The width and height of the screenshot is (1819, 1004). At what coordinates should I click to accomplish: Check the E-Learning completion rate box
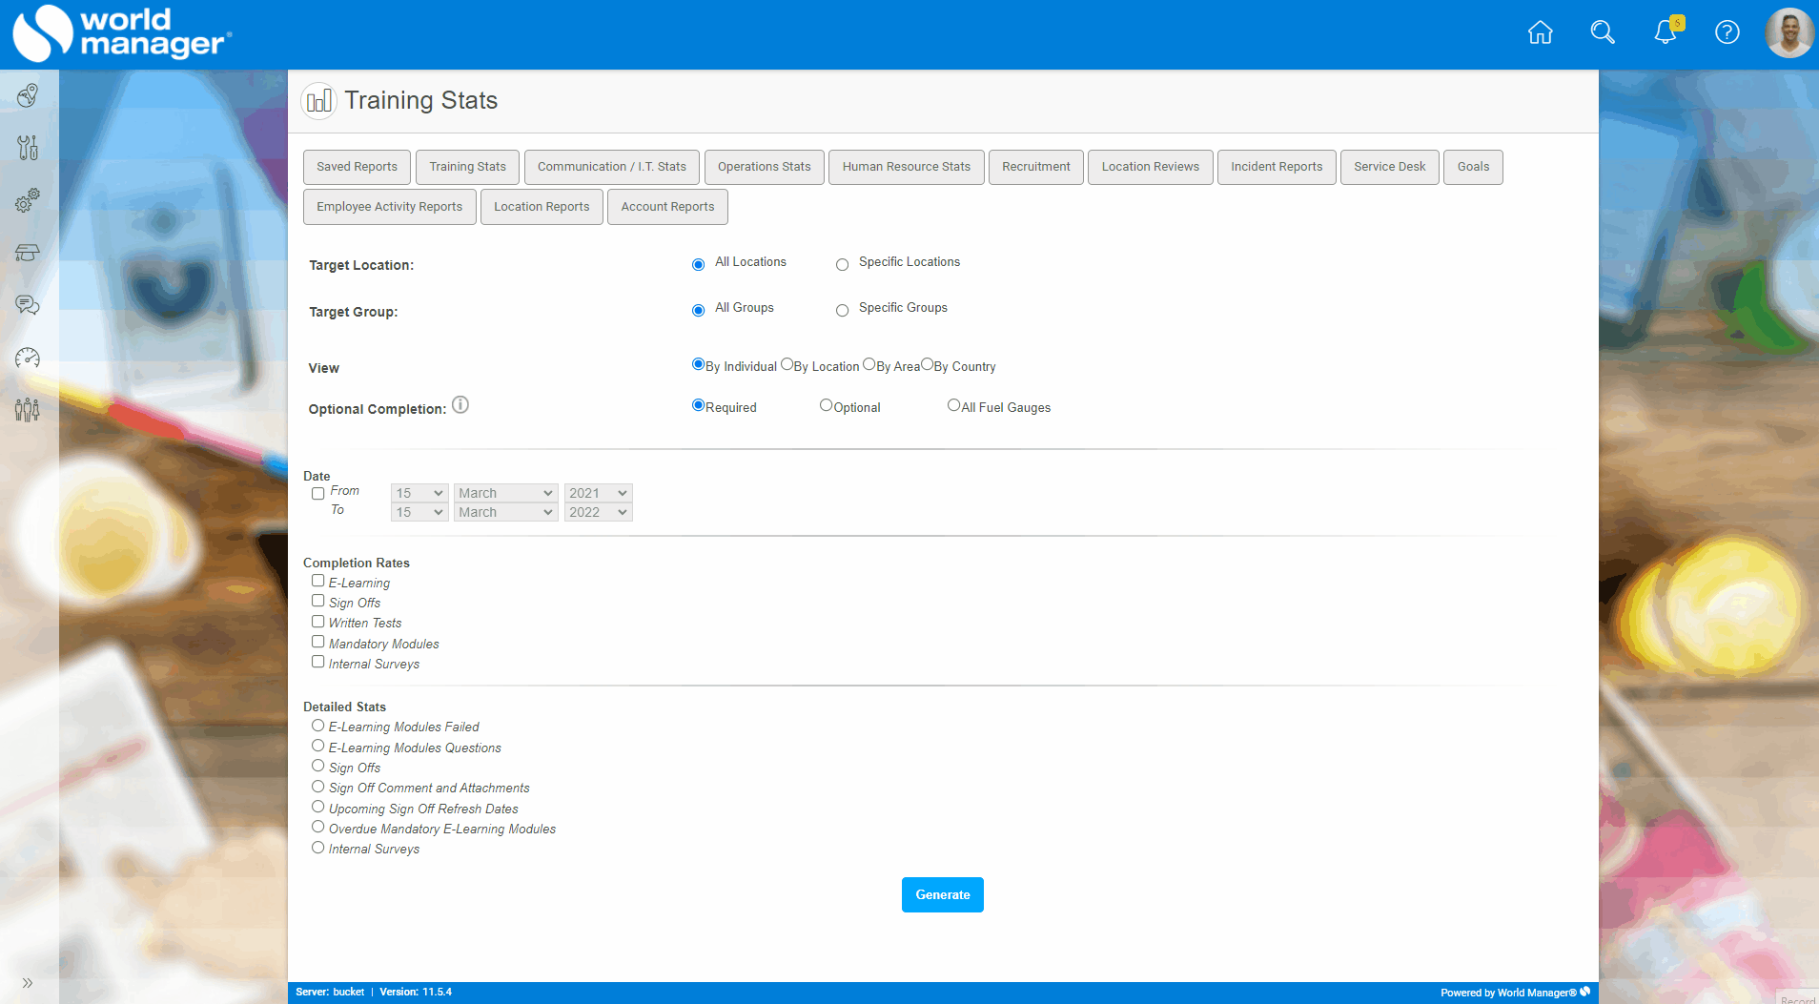click(x=318, y=581)
